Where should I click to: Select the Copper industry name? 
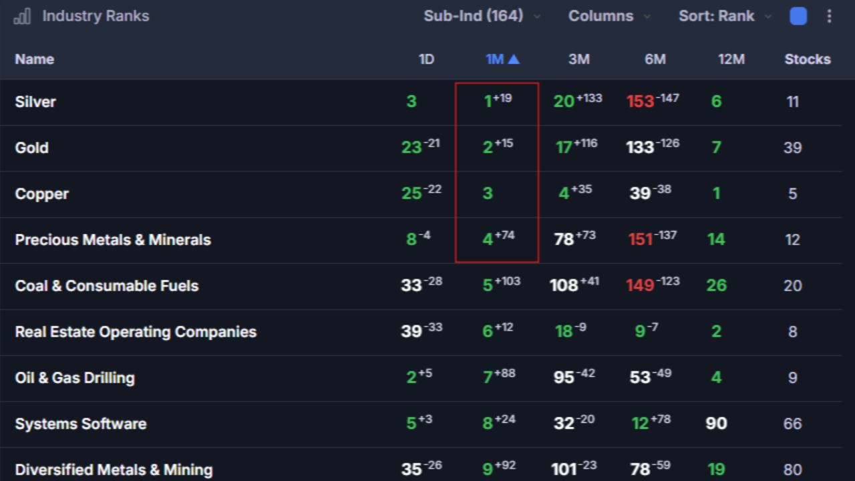(42, 194)
